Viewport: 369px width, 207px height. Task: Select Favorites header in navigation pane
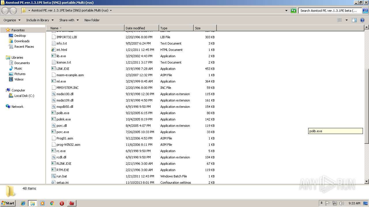point(18,30)
